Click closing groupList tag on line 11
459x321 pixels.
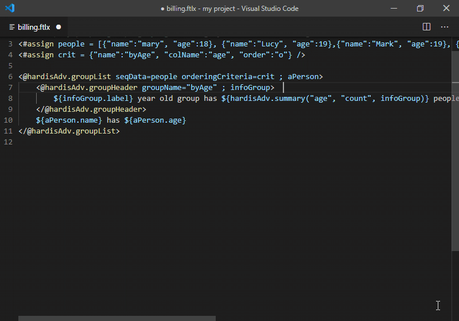(69, 131)
